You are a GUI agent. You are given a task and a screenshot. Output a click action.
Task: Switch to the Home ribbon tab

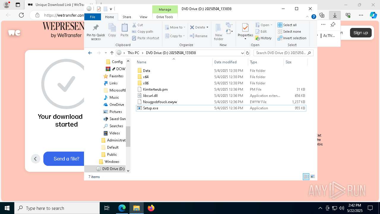109,17
